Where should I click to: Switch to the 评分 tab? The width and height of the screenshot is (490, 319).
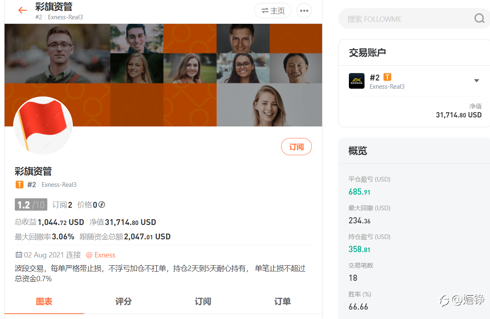(123, 301)
